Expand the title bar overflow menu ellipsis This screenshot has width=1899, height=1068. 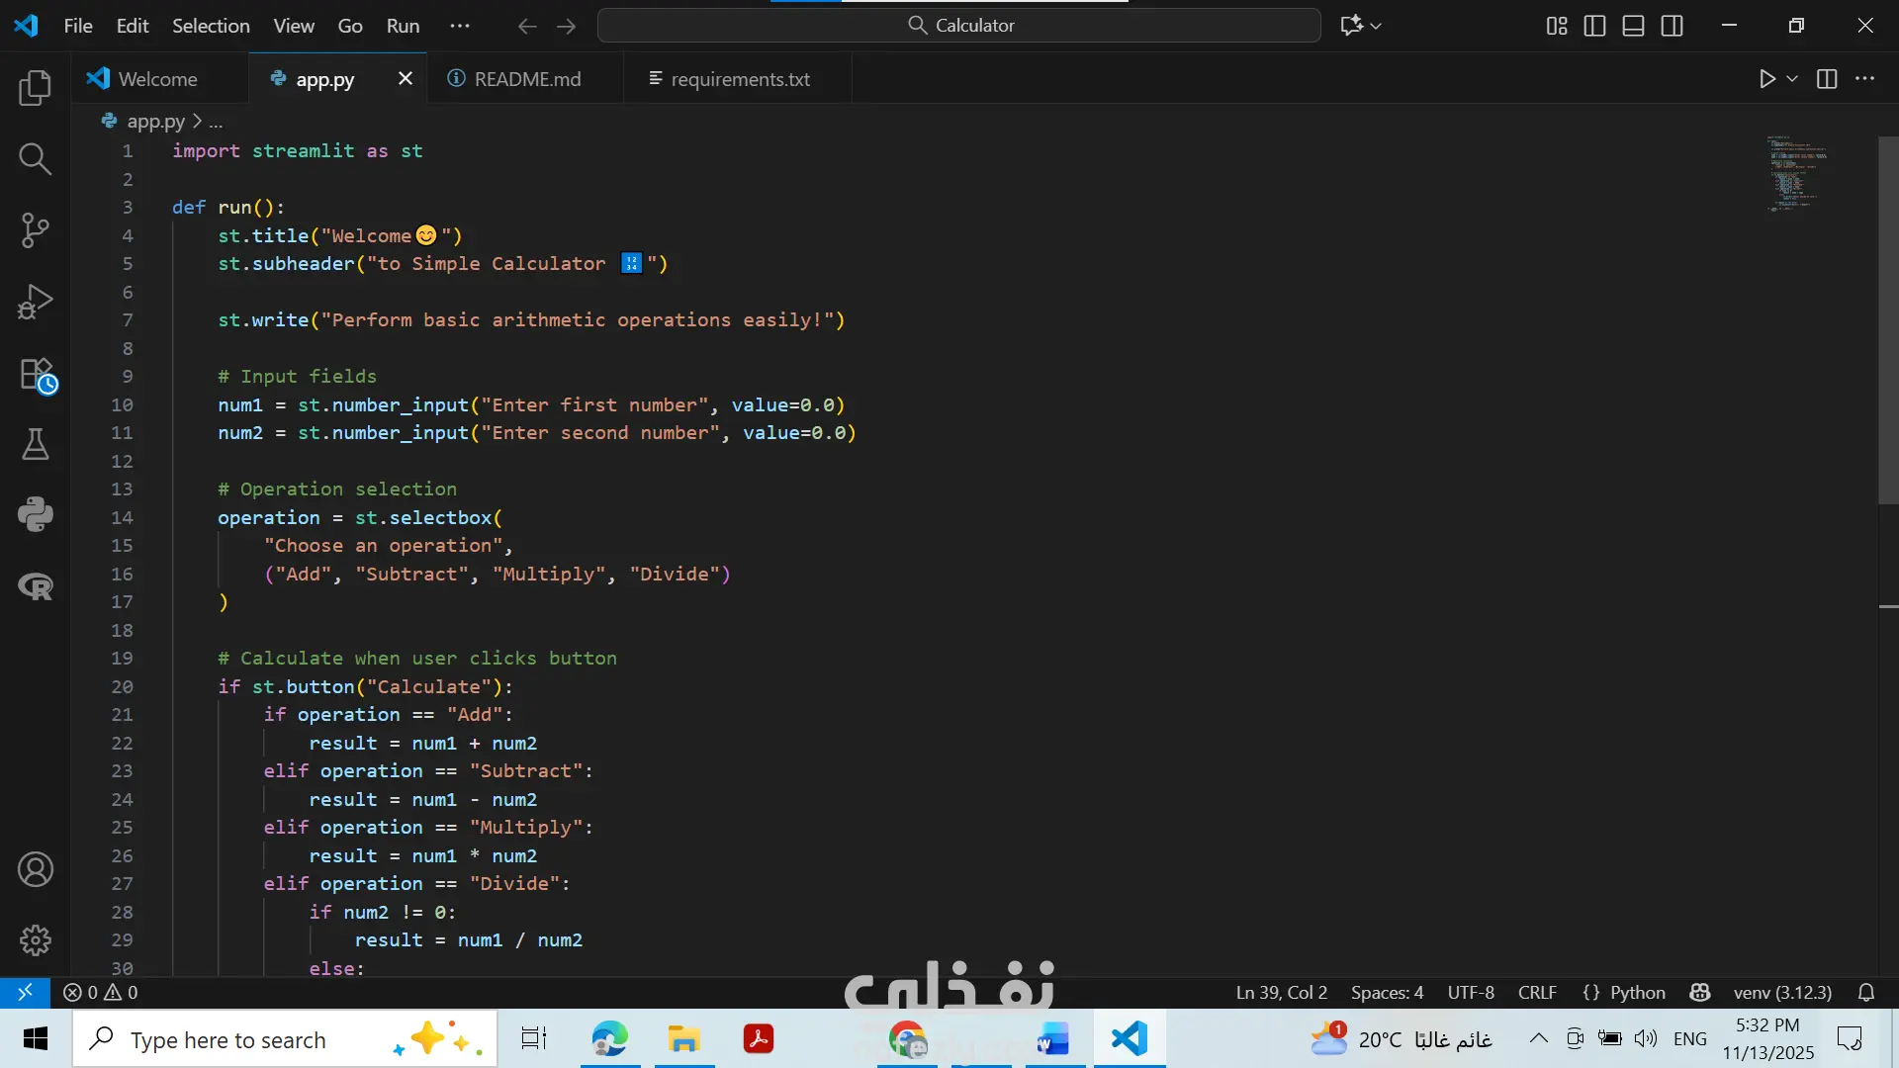click(460, 26)
